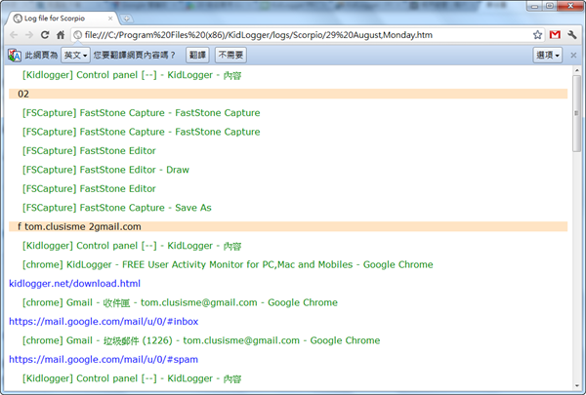The width and height of the screenshot is (586, 395).
Task: Go to the Chrome home page
Action: point(61,34)
